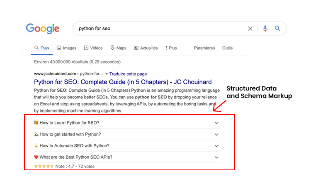Image resolution: width=311 pixels, height=186 pixels.
Task: Click the star rating icons
Action: (44, 166)
